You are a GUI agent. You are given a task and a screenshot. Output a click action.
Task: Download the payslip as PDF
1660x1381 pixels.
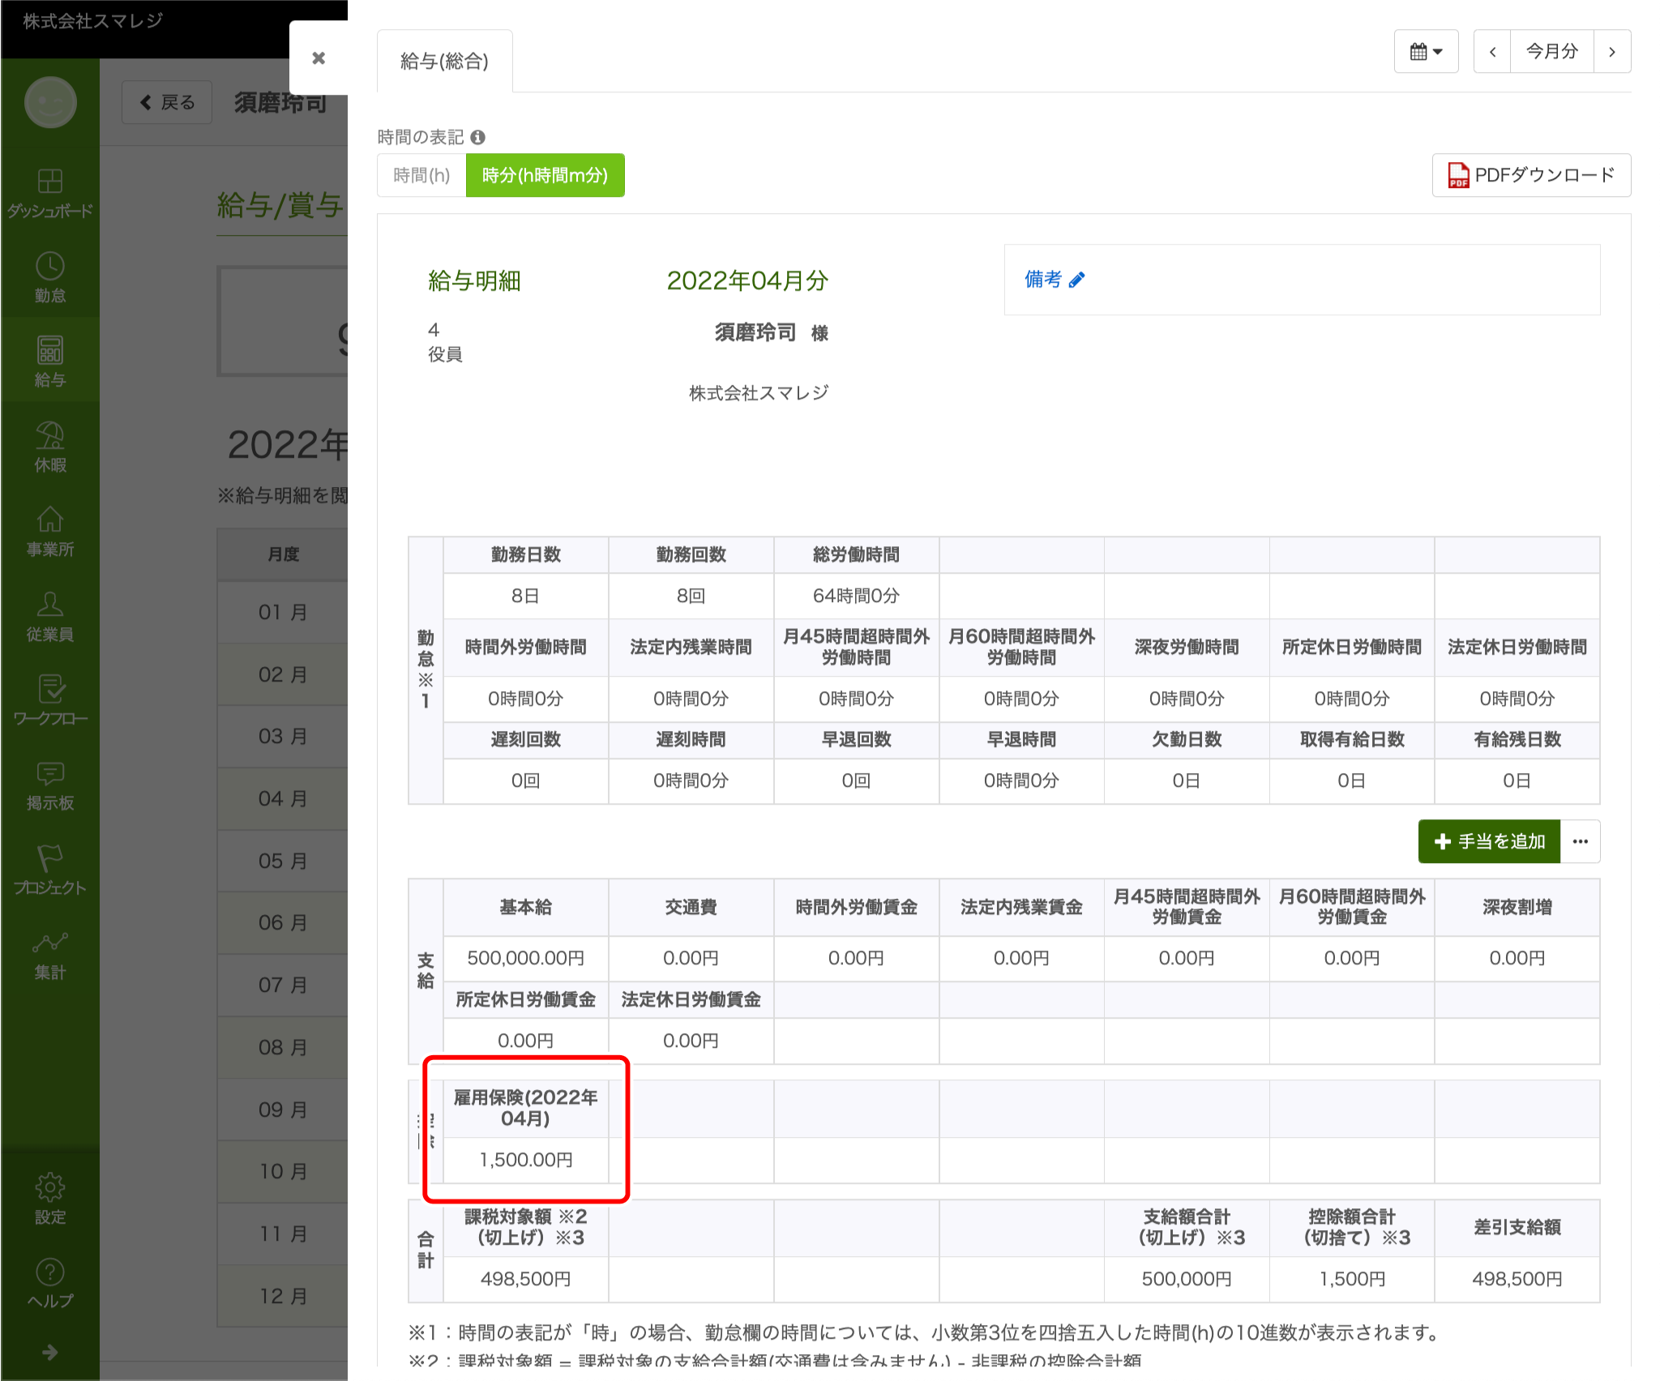tap(1531, 175)
